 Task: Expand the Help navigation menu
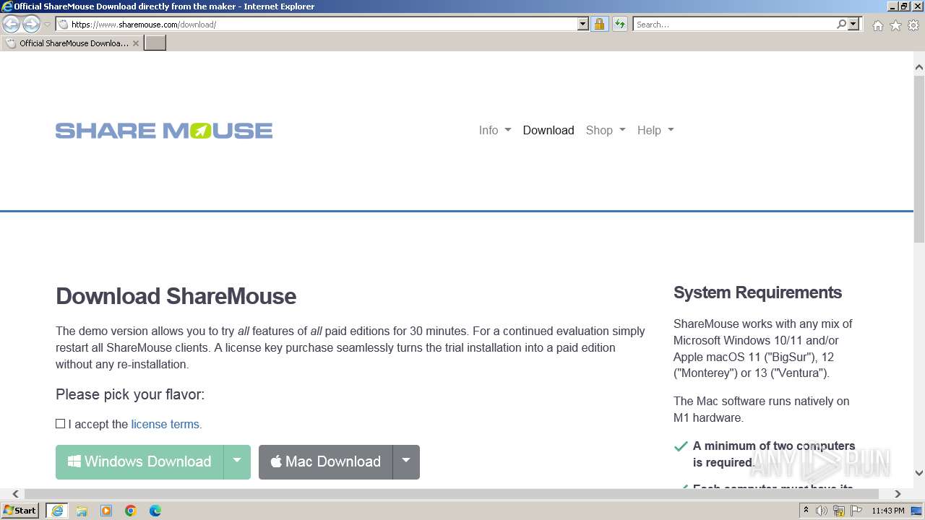click(x=655, y=130)
